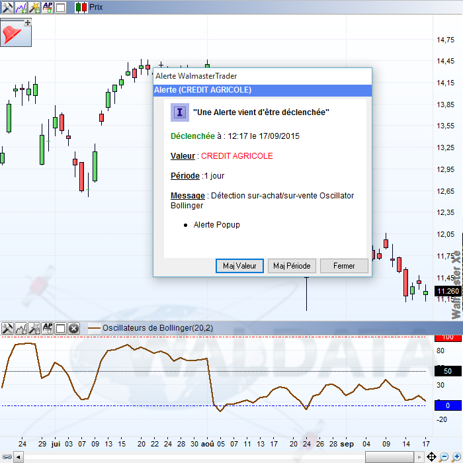463x463 pixels.
Task: Close the alert with Fermer button
Action: pos(344,266)
